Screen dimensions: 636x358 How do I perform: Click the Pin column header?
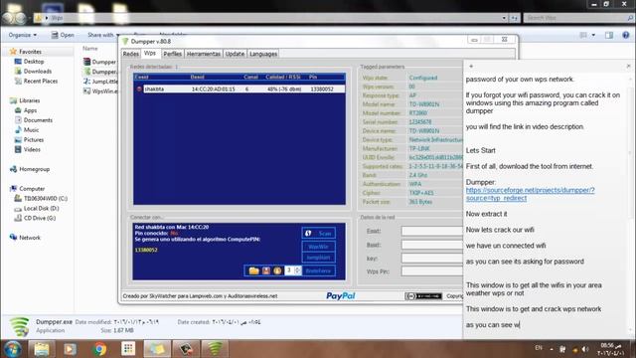(313, 77)
